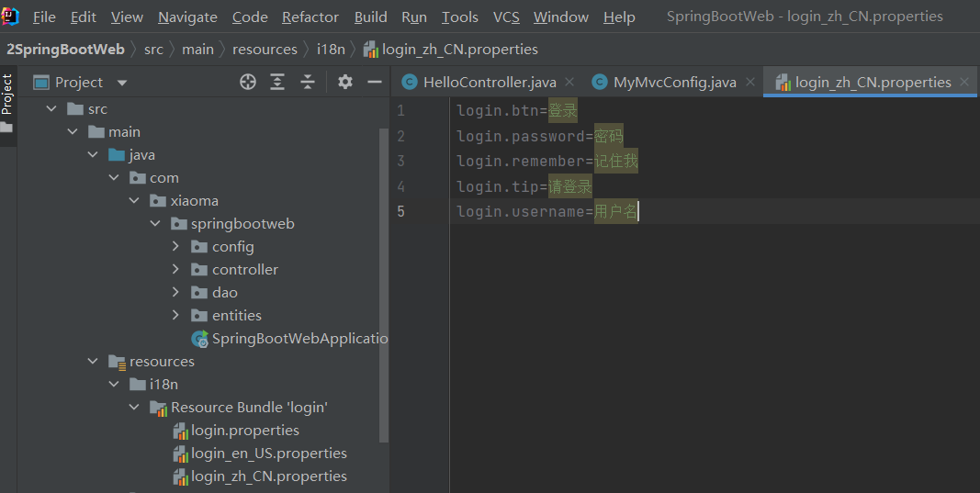Open the Project view dropdown arrow
This screenshot has height=493, width=980.
122,83
